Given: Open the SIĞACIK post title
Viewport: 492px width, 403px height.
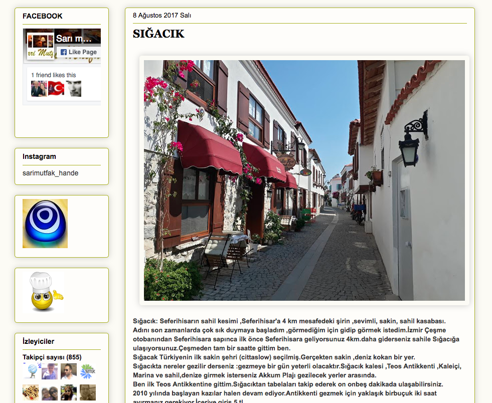Looking at the screenshot, I should point(158,34).
